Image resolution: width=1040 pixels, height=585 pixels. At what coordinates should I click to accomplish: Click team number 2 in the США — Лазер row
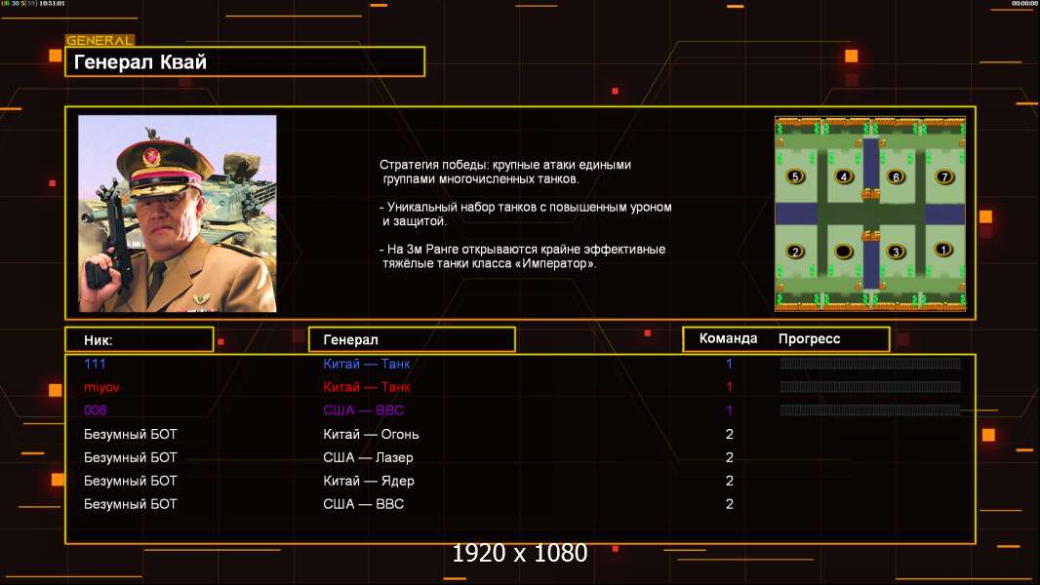tap(730, 457)
